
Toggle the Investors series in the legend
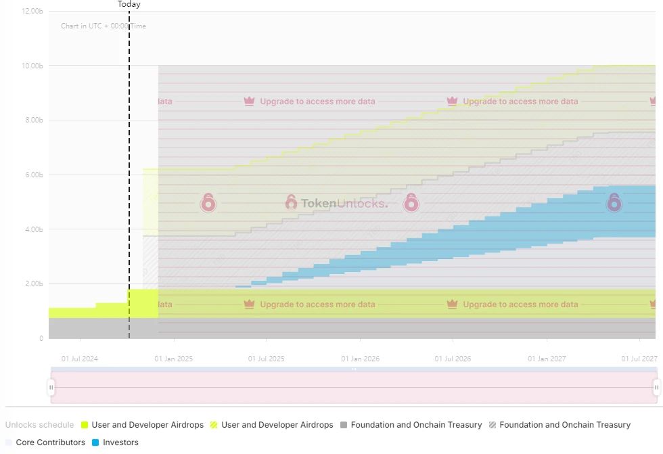[115, 442]
